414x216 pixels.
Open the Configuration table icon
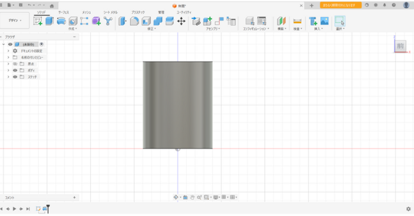click(x=262, y=21)
